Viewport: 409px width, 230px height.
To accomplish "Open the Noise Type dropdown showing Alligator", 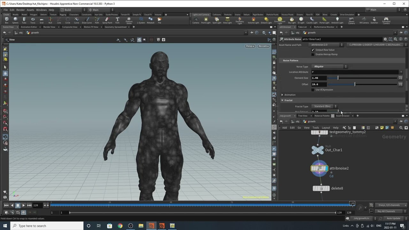I will tap(329, 66).
